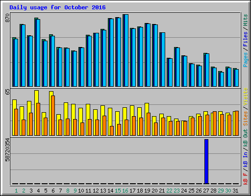The width and height of the screenshot is (251, 196).
Task: Click the 65 axis label
Action: coord(7,92)
